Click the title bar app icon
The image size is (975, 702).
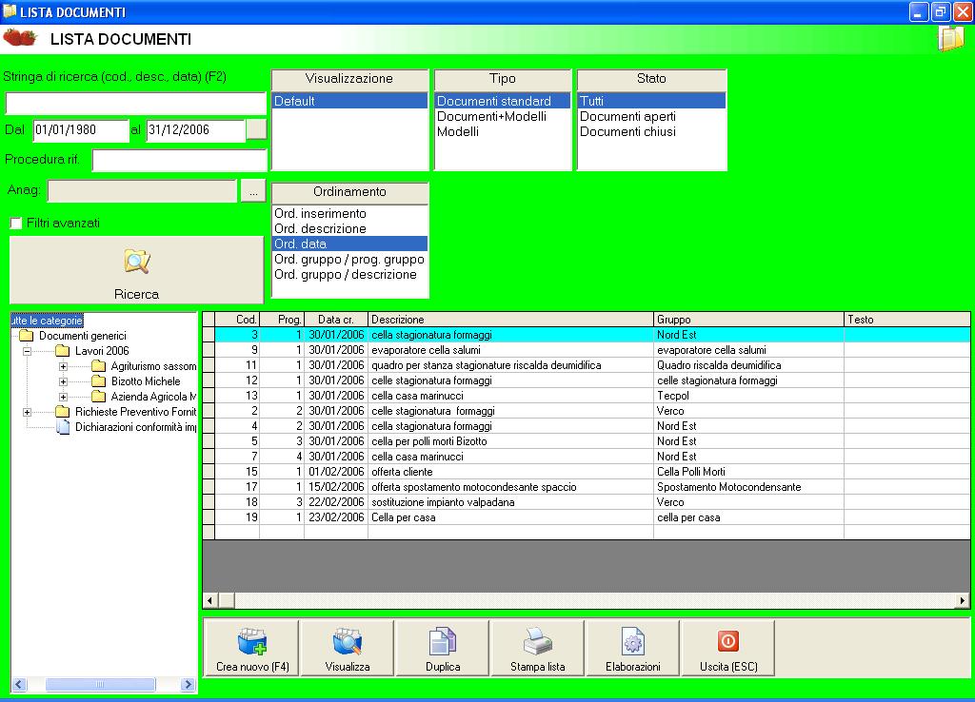tap(10, 11)
